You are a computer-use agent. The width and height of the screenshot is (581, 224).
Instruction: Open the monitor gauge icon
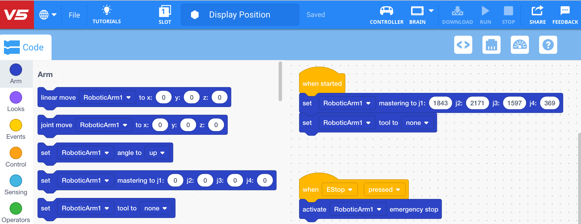click(520, 45)
